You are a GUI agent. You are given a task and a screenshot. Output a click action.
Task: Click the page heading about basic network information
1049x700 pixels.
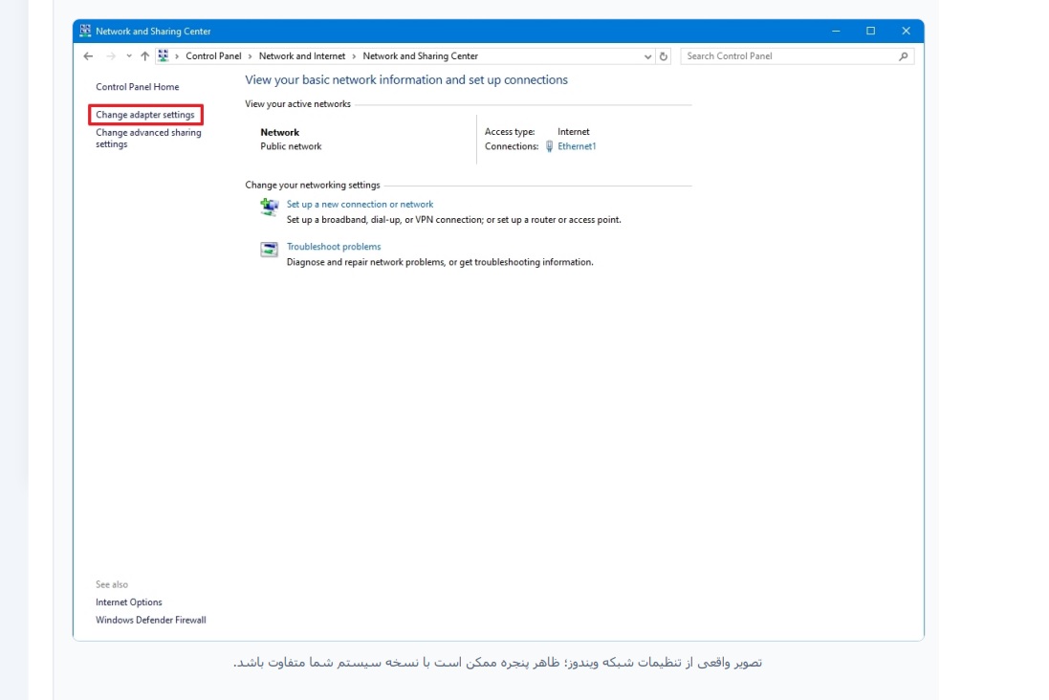coord(406,80)
